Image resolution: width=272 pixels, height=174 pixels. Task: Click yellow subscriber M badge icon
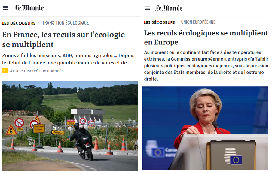(x=5, y=71)
